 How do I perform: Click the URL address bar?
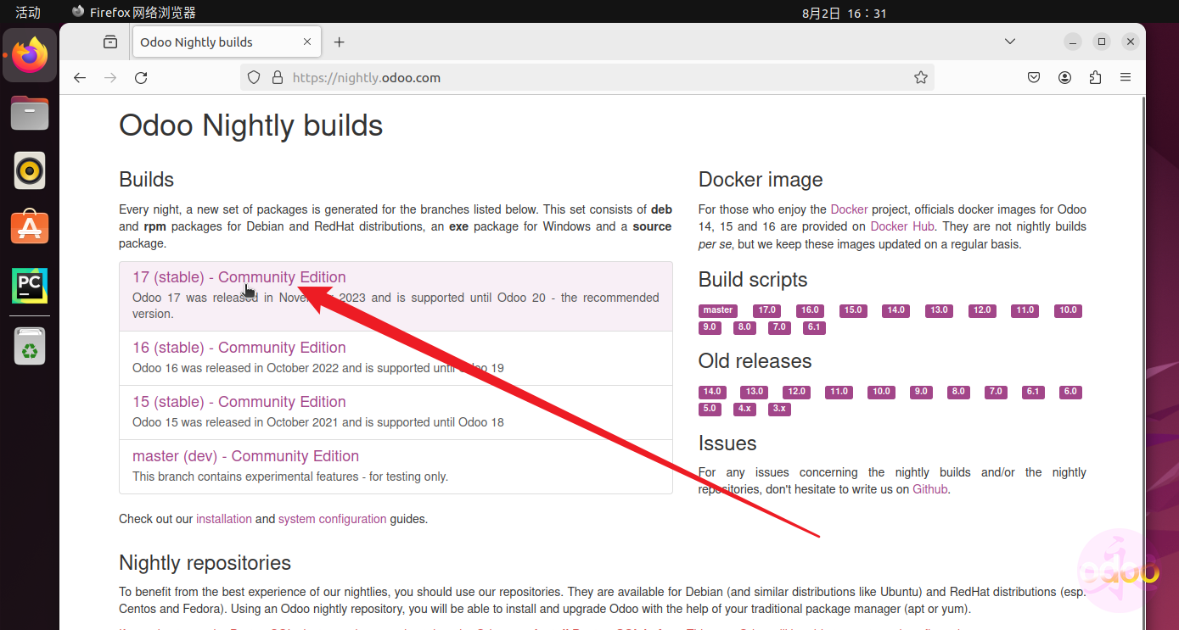pyautogui.click(x=586, y=78)
